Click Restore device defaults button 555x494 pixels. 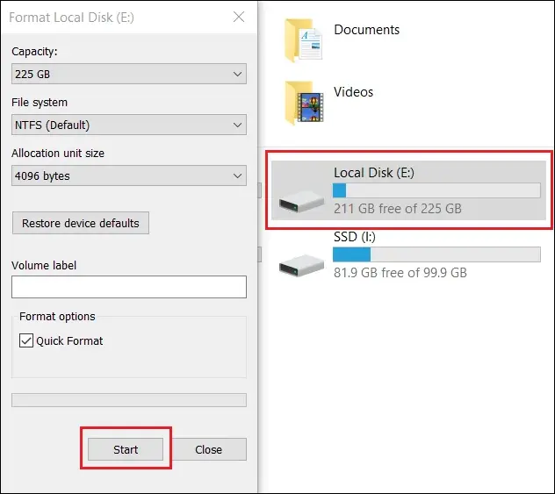pos(81,223)
